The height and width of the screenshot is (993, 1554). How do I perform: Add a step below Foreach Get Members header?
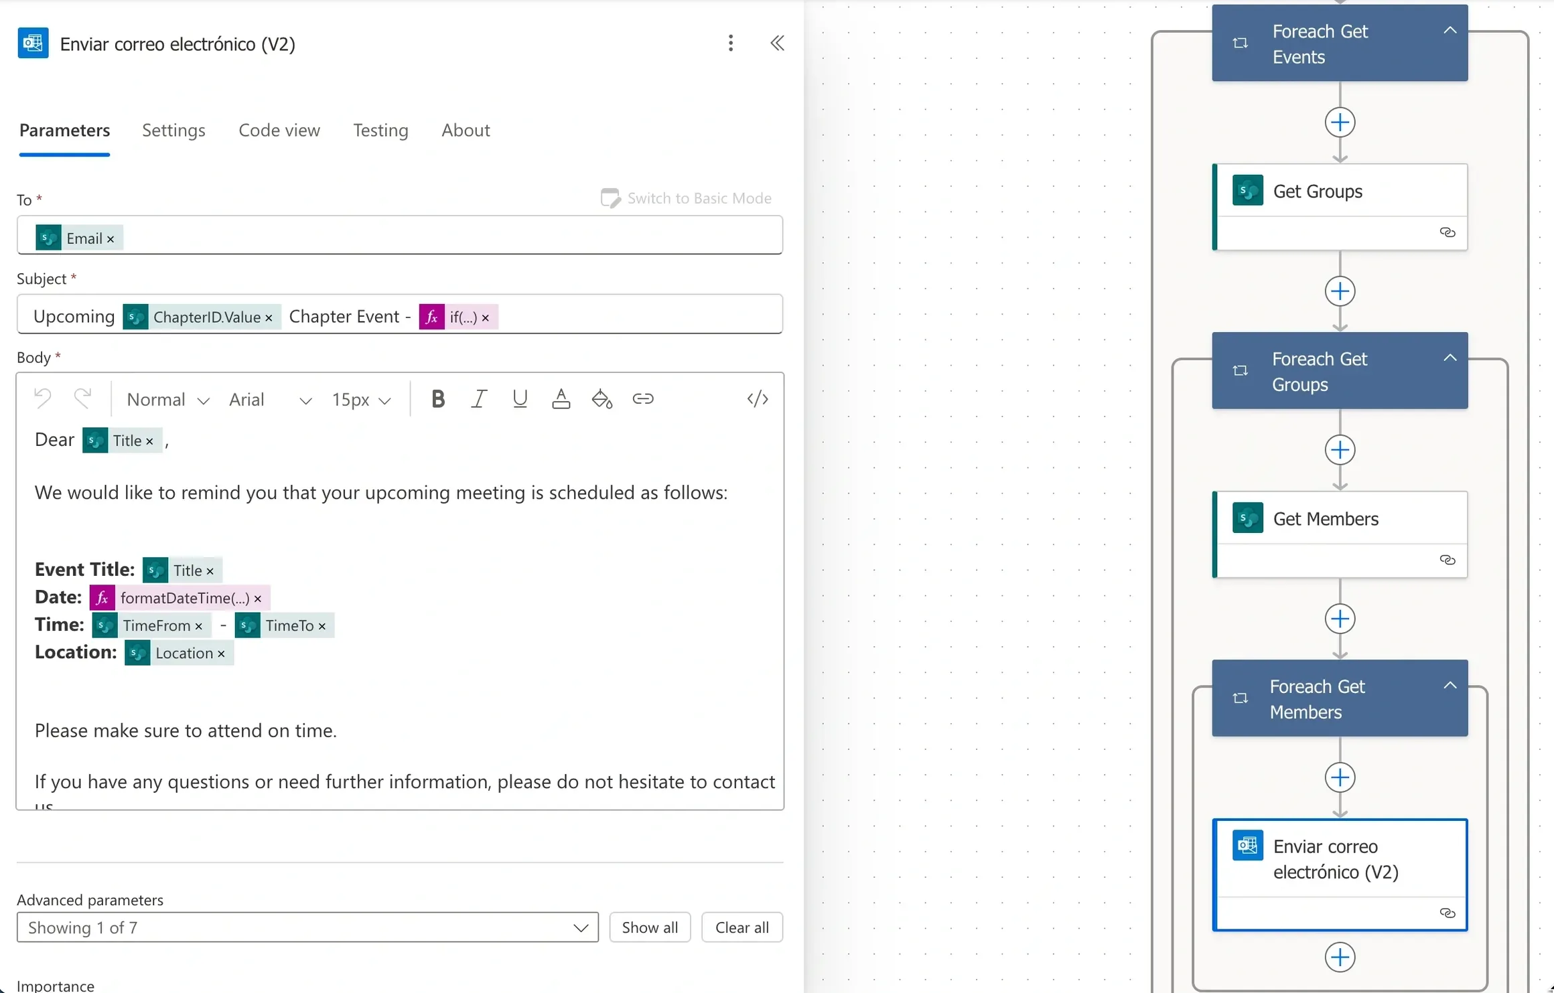[1340, 777]
